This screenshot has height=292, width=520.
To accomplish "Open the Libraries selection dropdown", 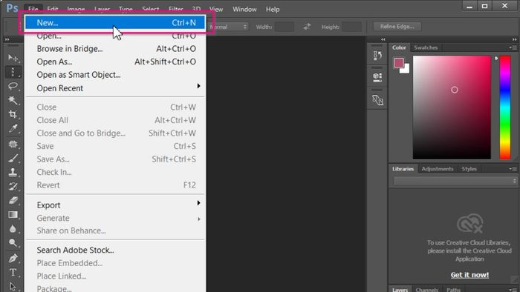I will (455, 181).
